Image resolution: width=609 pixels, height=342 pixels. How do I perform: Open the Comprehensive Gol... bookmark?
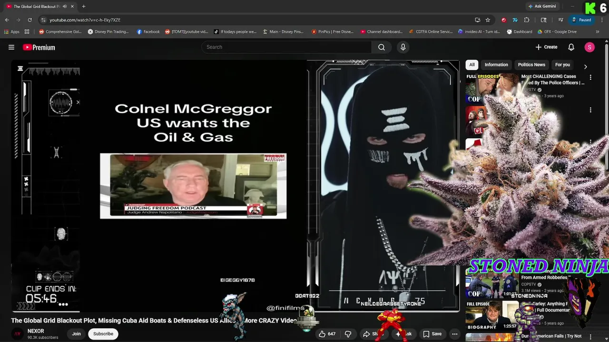coord(60,32)
